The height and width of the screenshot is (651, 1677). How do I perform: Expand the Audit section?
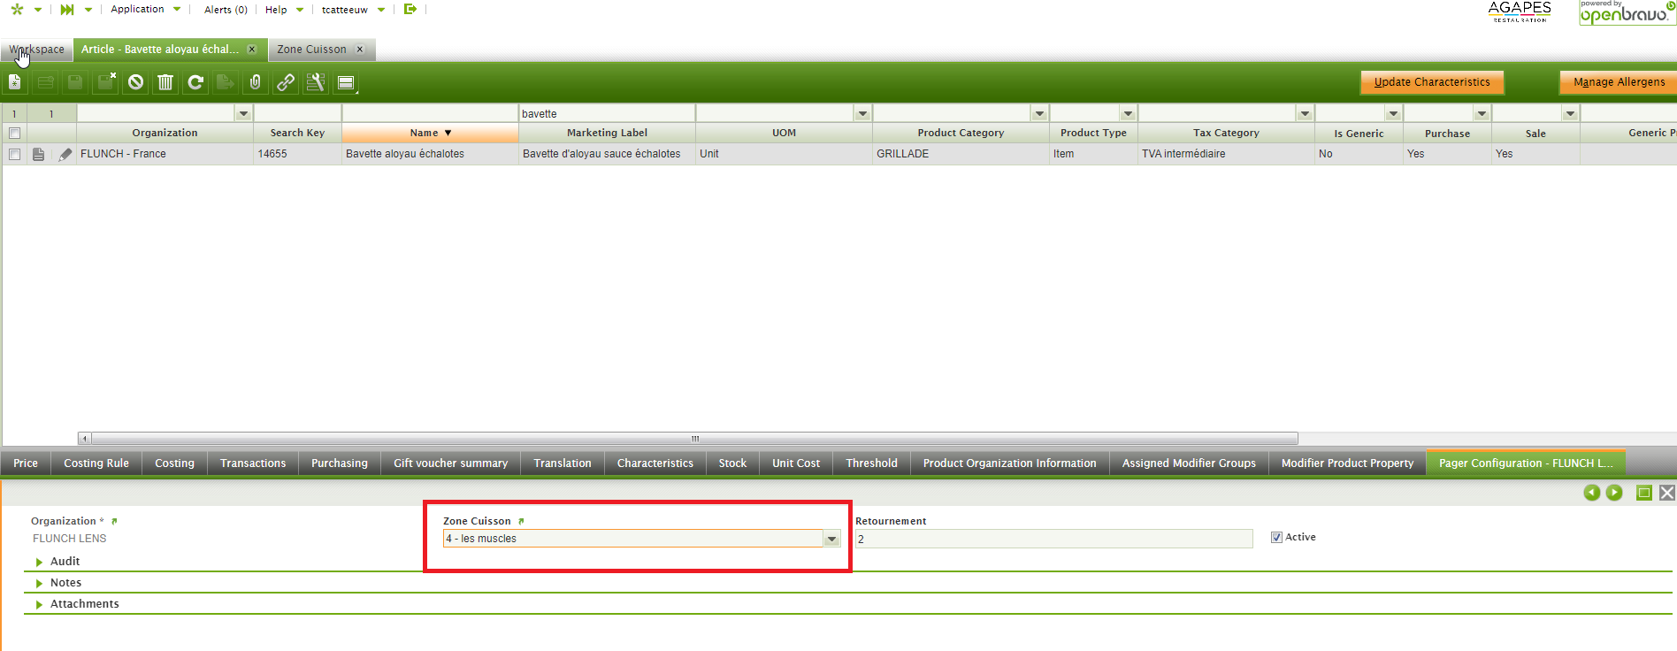coord(39,562)
